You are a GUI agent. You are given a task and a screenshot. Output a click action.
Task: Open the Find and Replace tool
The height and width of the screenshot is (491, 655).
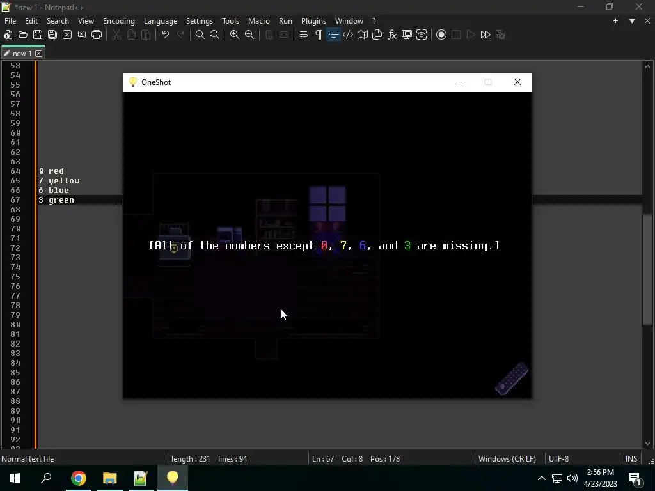pos(215,35)
